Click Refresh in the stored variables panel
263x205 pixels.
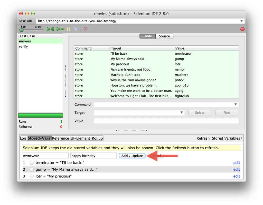click(203, 138)
